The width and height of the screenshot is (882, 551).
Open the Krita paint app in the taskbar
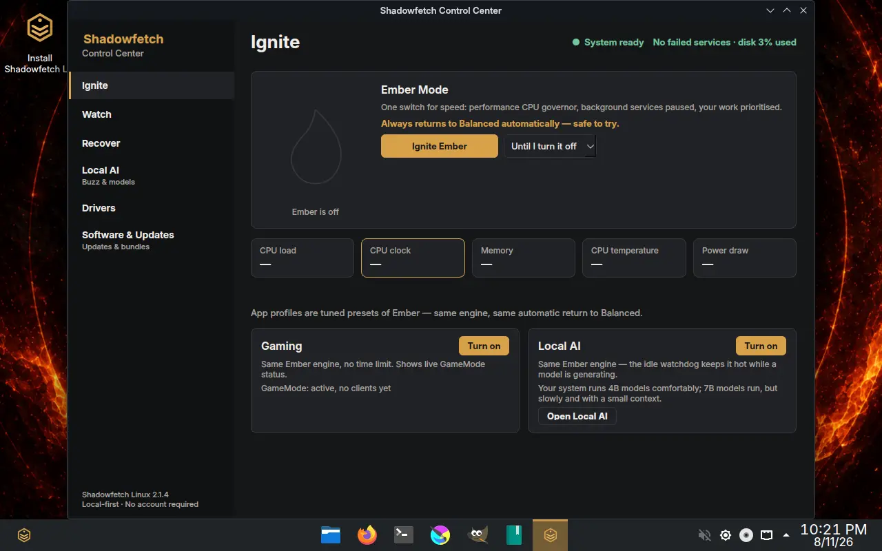pyautogui.click(x=440, y=535)
